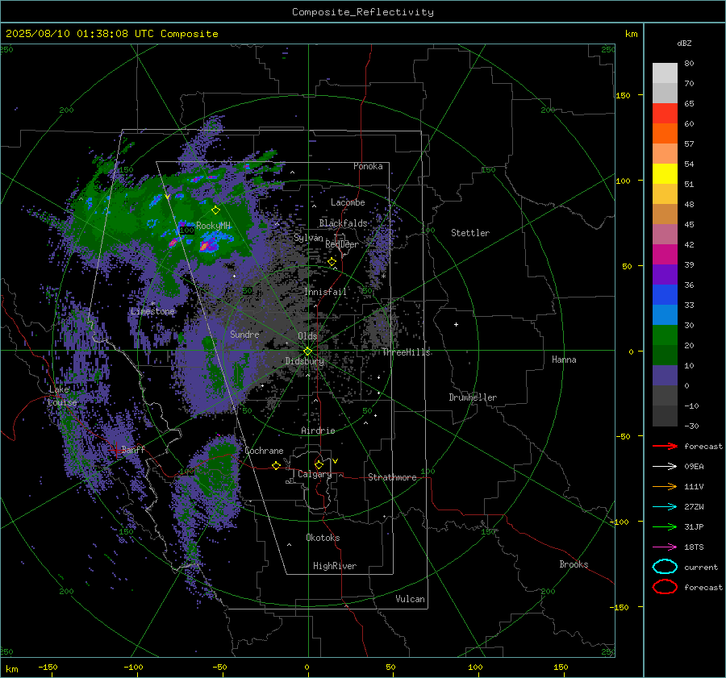Viewport: 726px width, 678px height.
Task: Select the Ponoka label
Action: [368, 166]
